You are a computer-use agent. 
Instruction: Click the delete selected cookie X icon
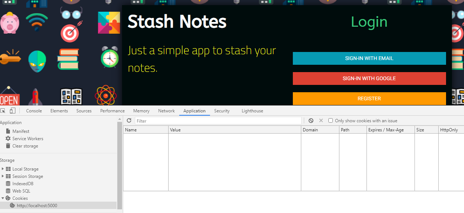click(x=321, y=121)
